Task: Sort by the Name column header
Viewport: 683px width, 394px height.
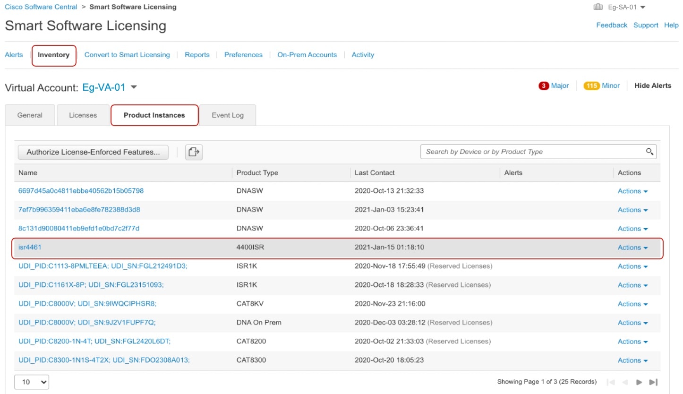Action: click(28, 173)
